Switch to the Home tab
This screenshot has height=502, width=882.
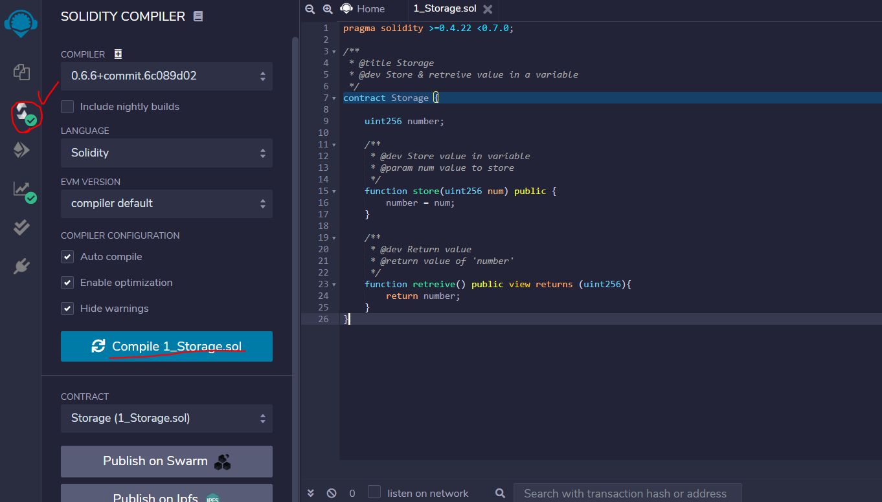[x=363, y=9]
